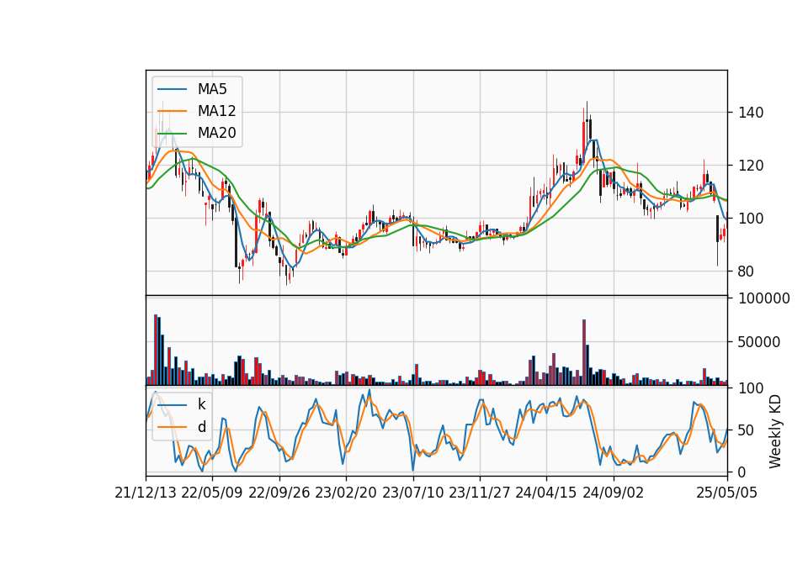Click the blue MA5 legend line sample

172,89
